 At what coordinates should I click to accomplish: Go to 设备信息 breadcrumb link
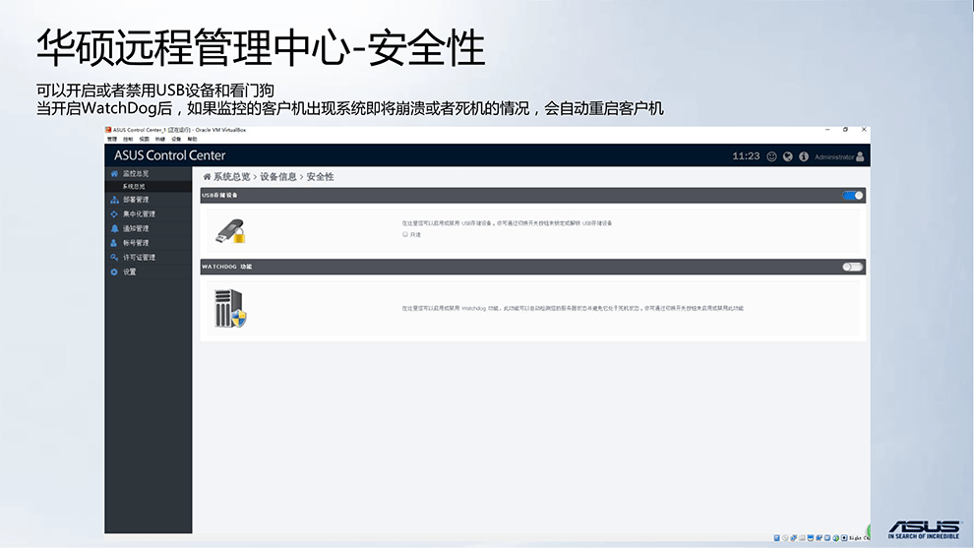[x=278, y=177]
